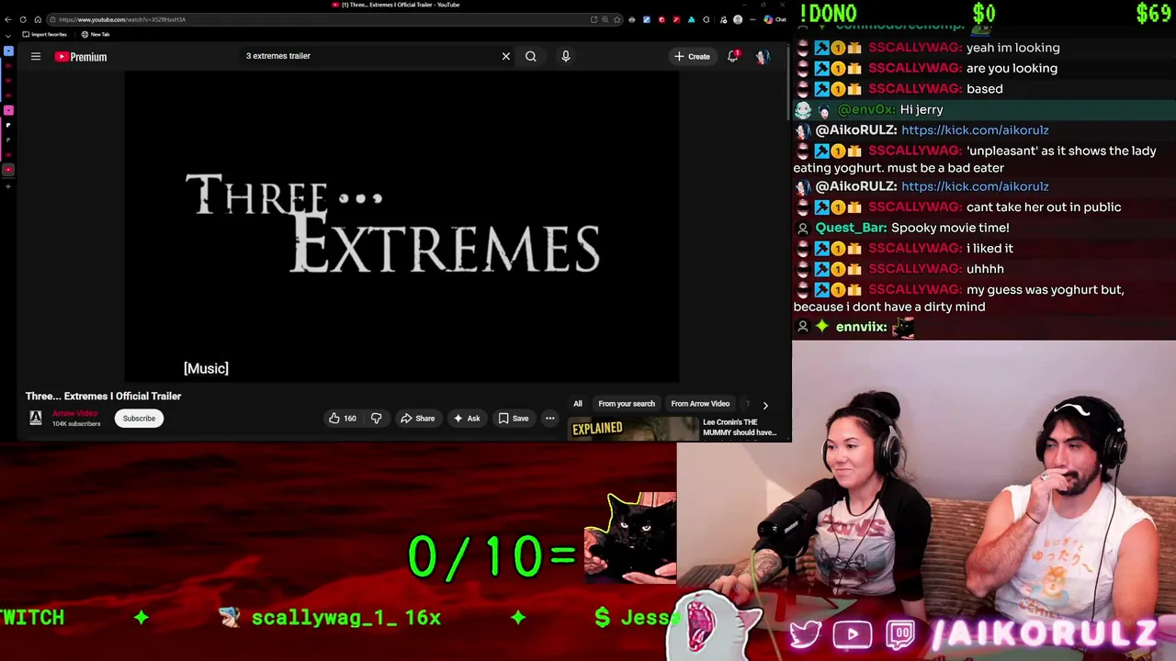Go back with browser back arrow

pos(8,19)
